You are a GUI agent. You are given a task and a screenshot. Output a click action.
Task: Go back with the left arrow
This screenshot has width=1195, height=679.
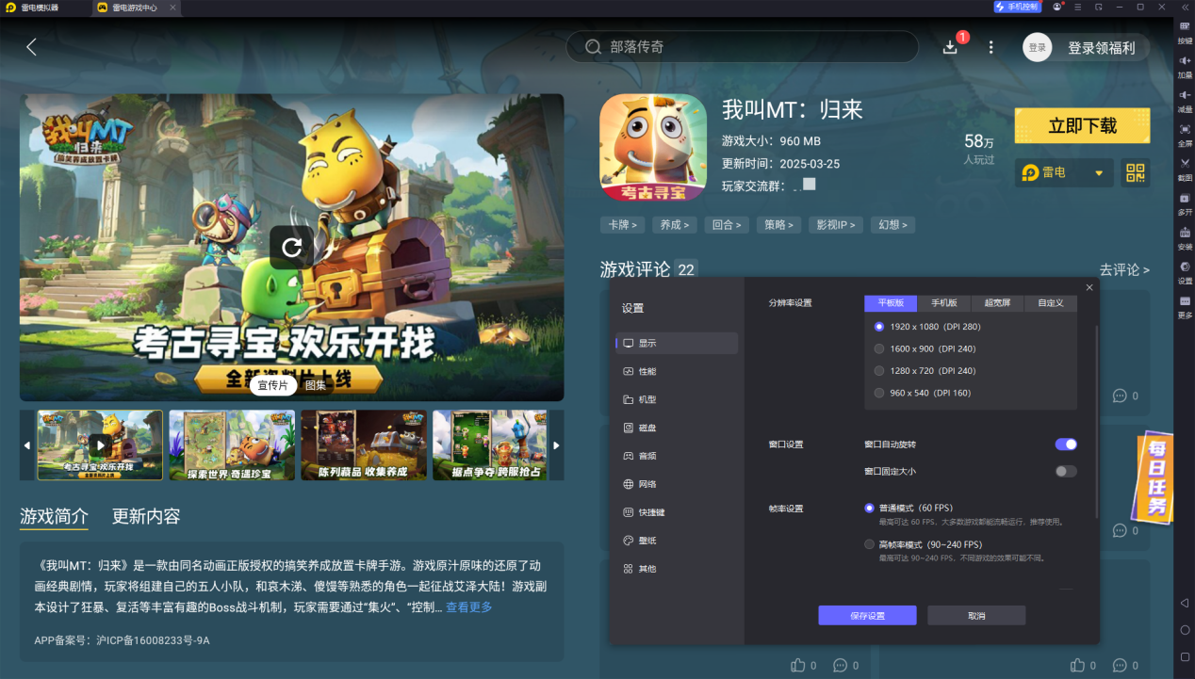pos(31,47)
